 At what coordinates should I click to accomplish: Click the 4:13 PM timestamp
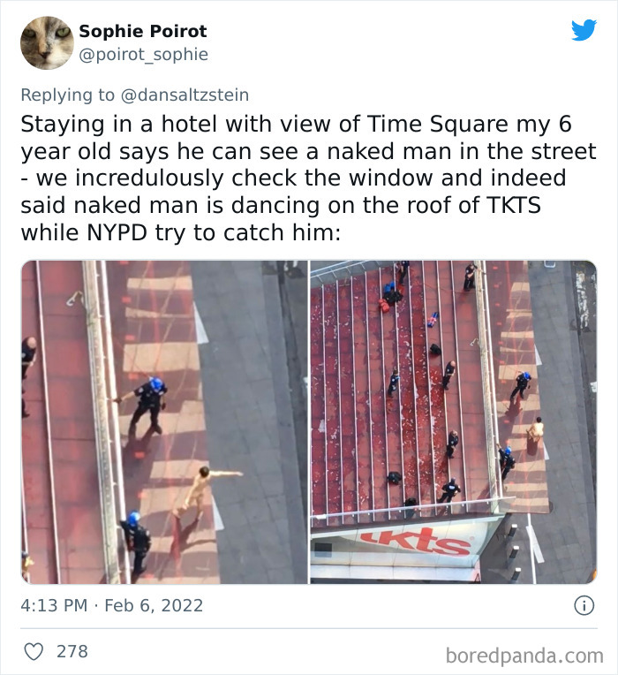[x=54, y=606]
